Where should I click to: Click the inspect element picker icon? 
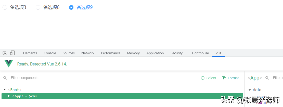pos(5,53)
